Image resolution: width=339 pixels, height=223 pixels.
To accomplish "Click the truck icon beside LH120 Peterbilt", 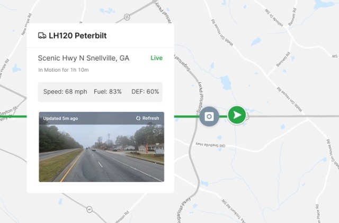I will pyautogui.click(x=42, y=35).
